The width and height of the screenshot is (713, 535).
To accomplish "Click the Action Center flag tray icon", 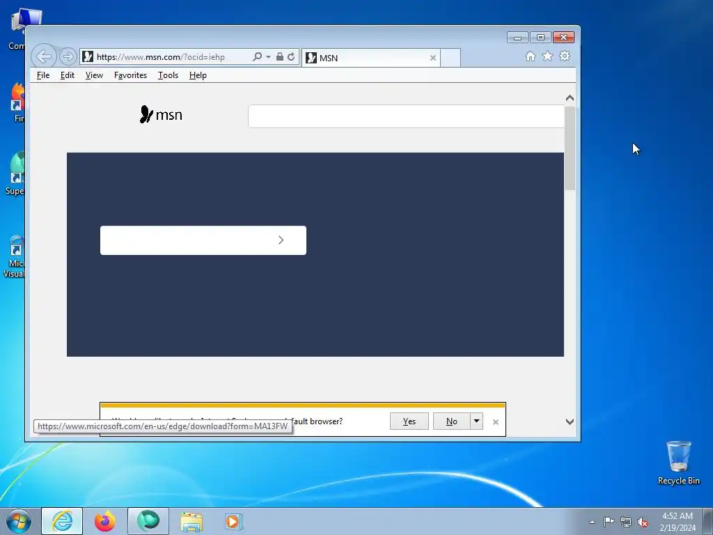I will tap(609, 522).
